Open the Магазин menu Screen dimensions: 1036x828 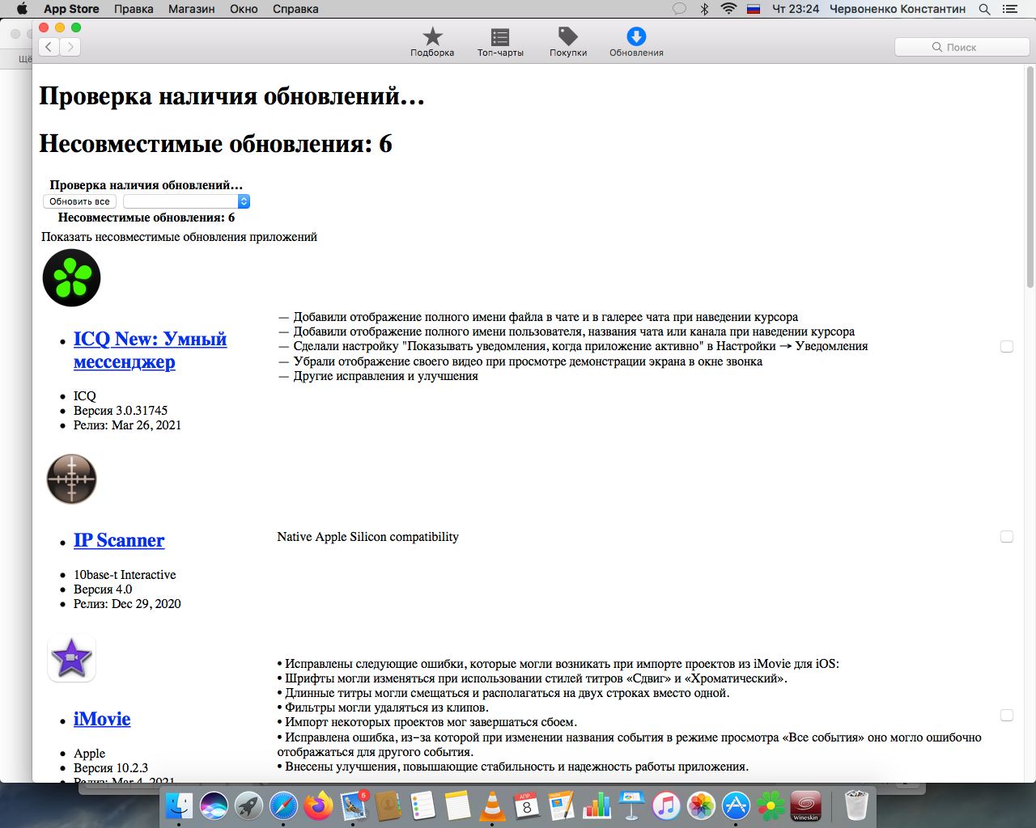coord(192,9)
